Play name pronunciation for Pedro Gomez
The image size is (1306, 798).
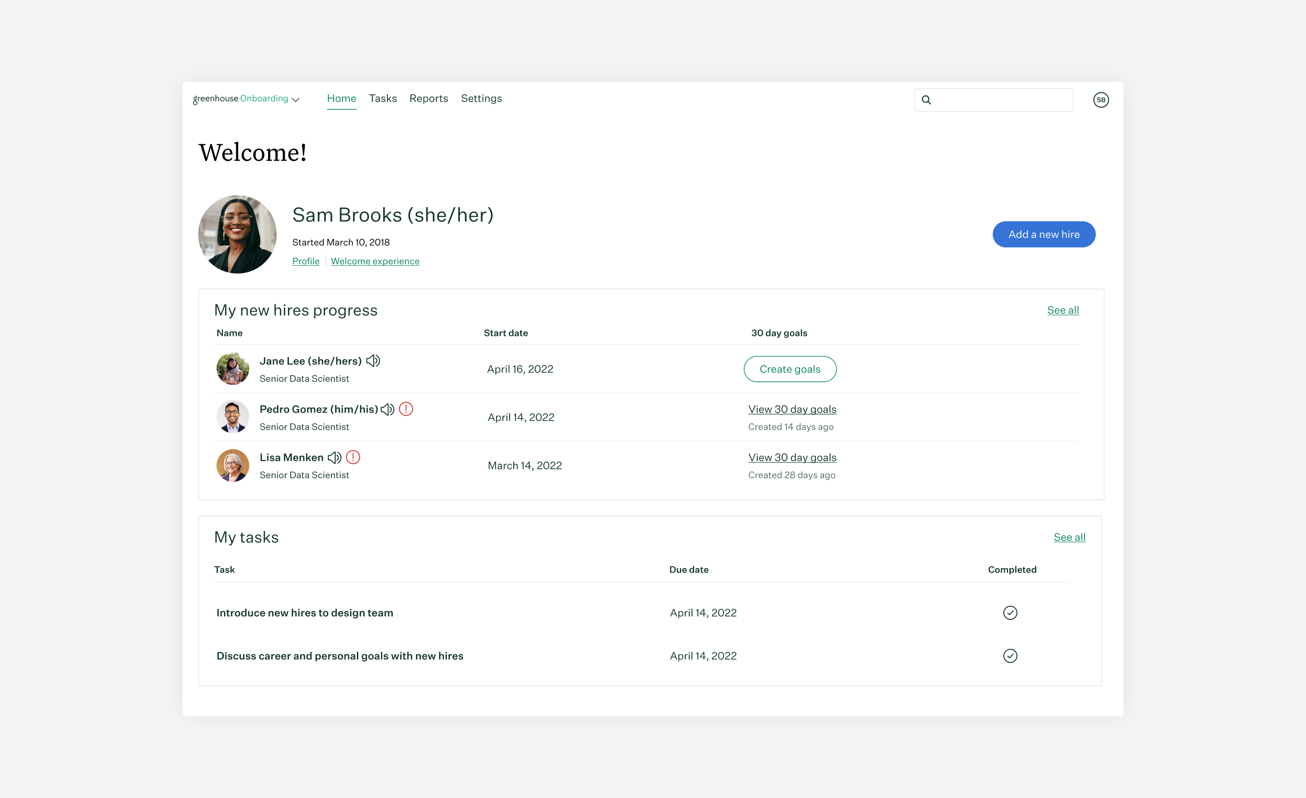(387, 409)
